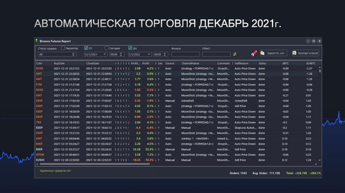
Task: Sort by the Status column header
Action: click(262, 63)
